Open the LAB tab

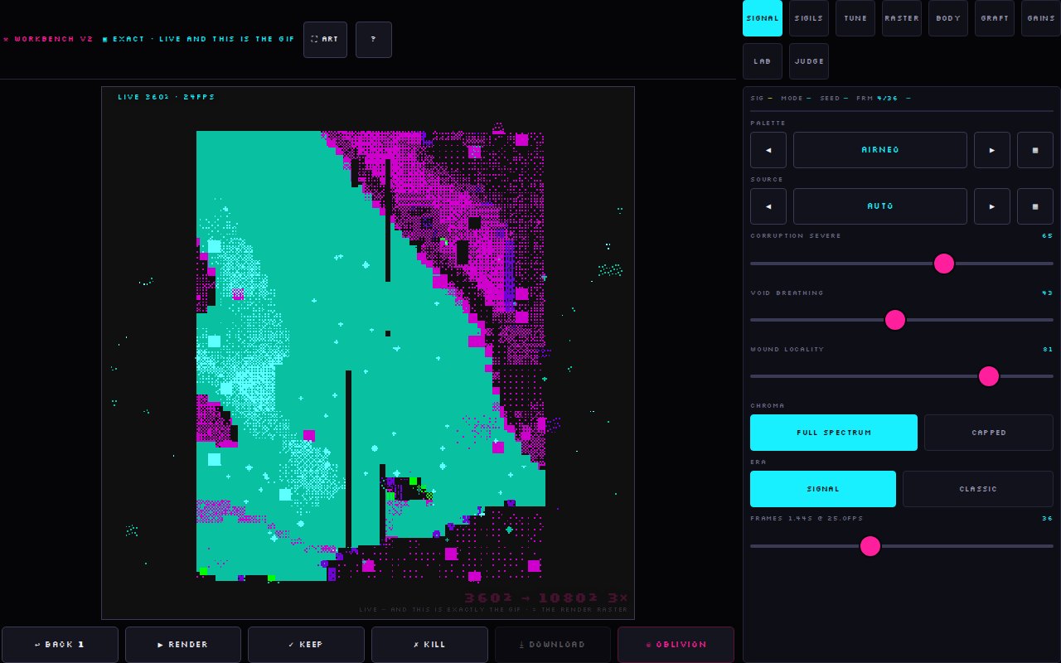763,61
